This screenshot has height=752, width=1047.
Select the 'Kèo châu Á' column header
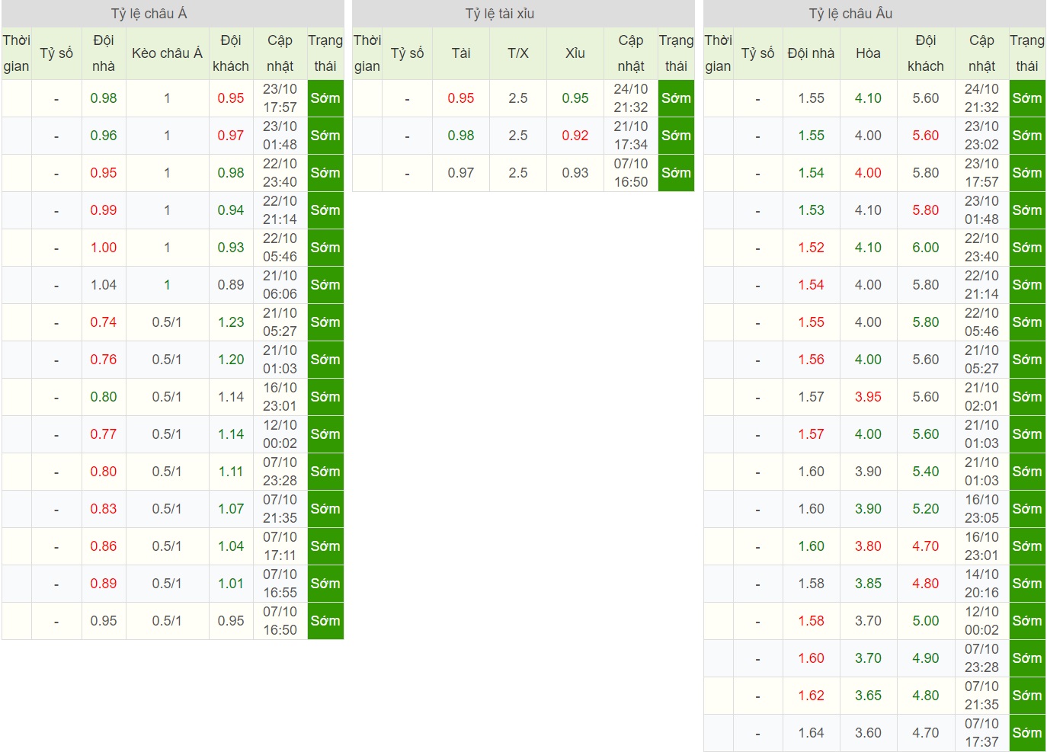[167, 53]
